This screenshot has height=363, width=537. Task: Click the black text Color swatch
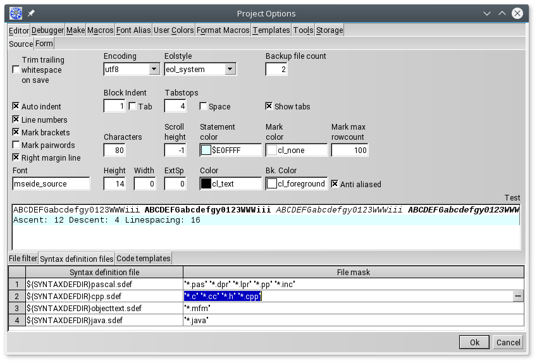206,184
